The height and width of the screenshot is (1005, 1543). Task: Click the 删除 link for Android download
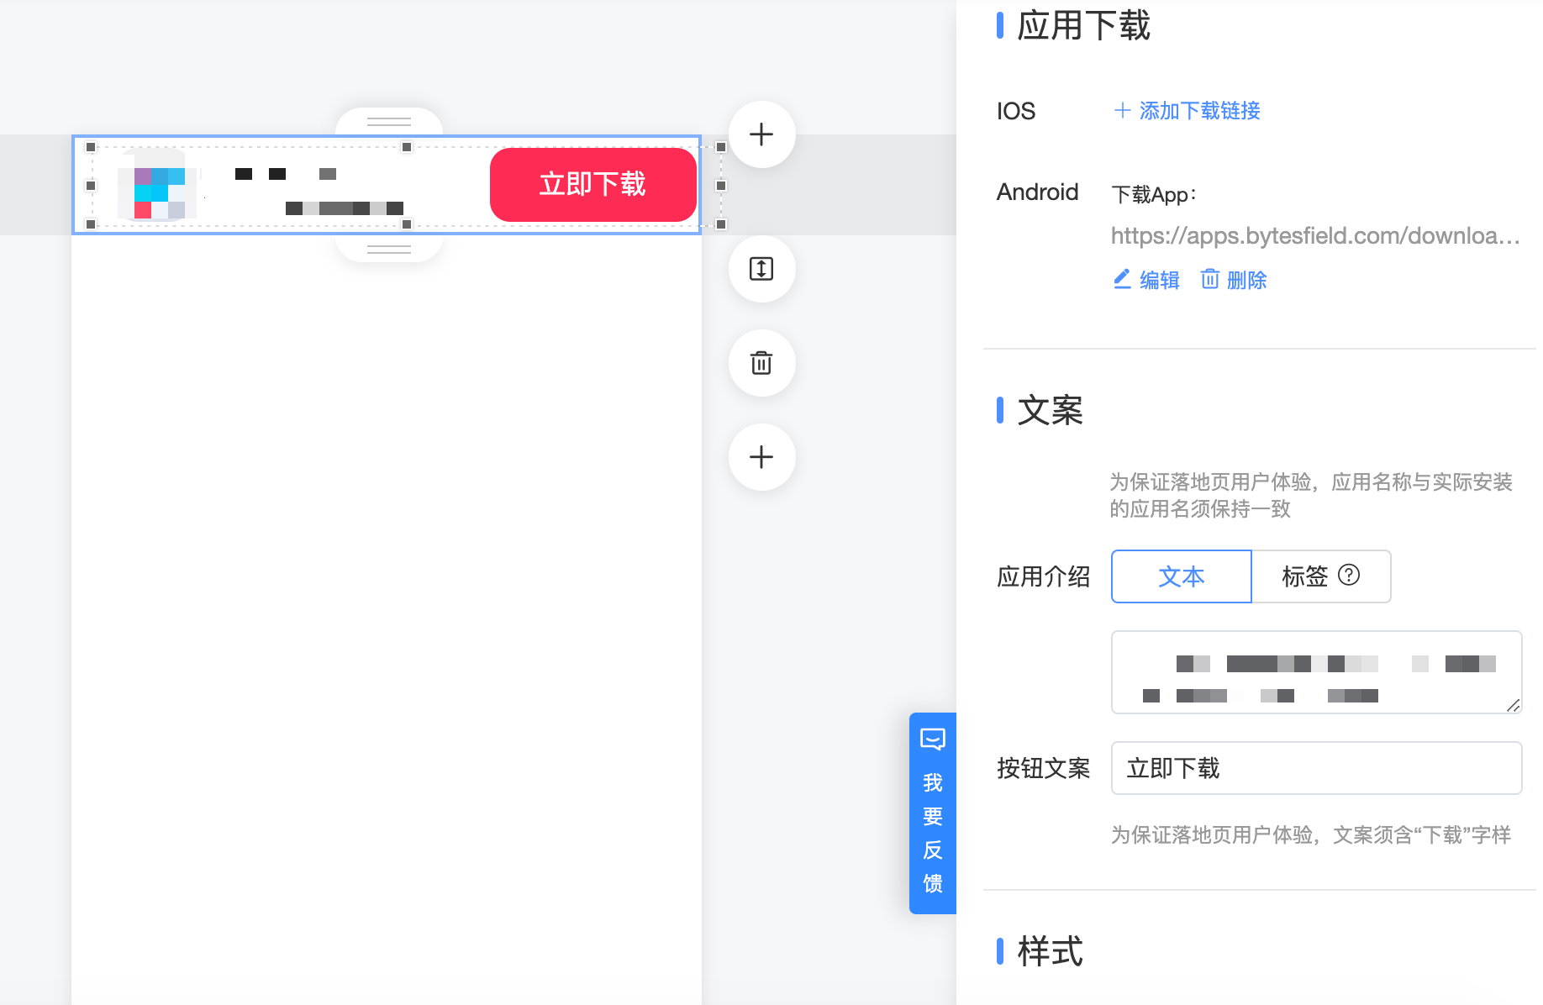pyautogui.click(x=1248, y=280)
